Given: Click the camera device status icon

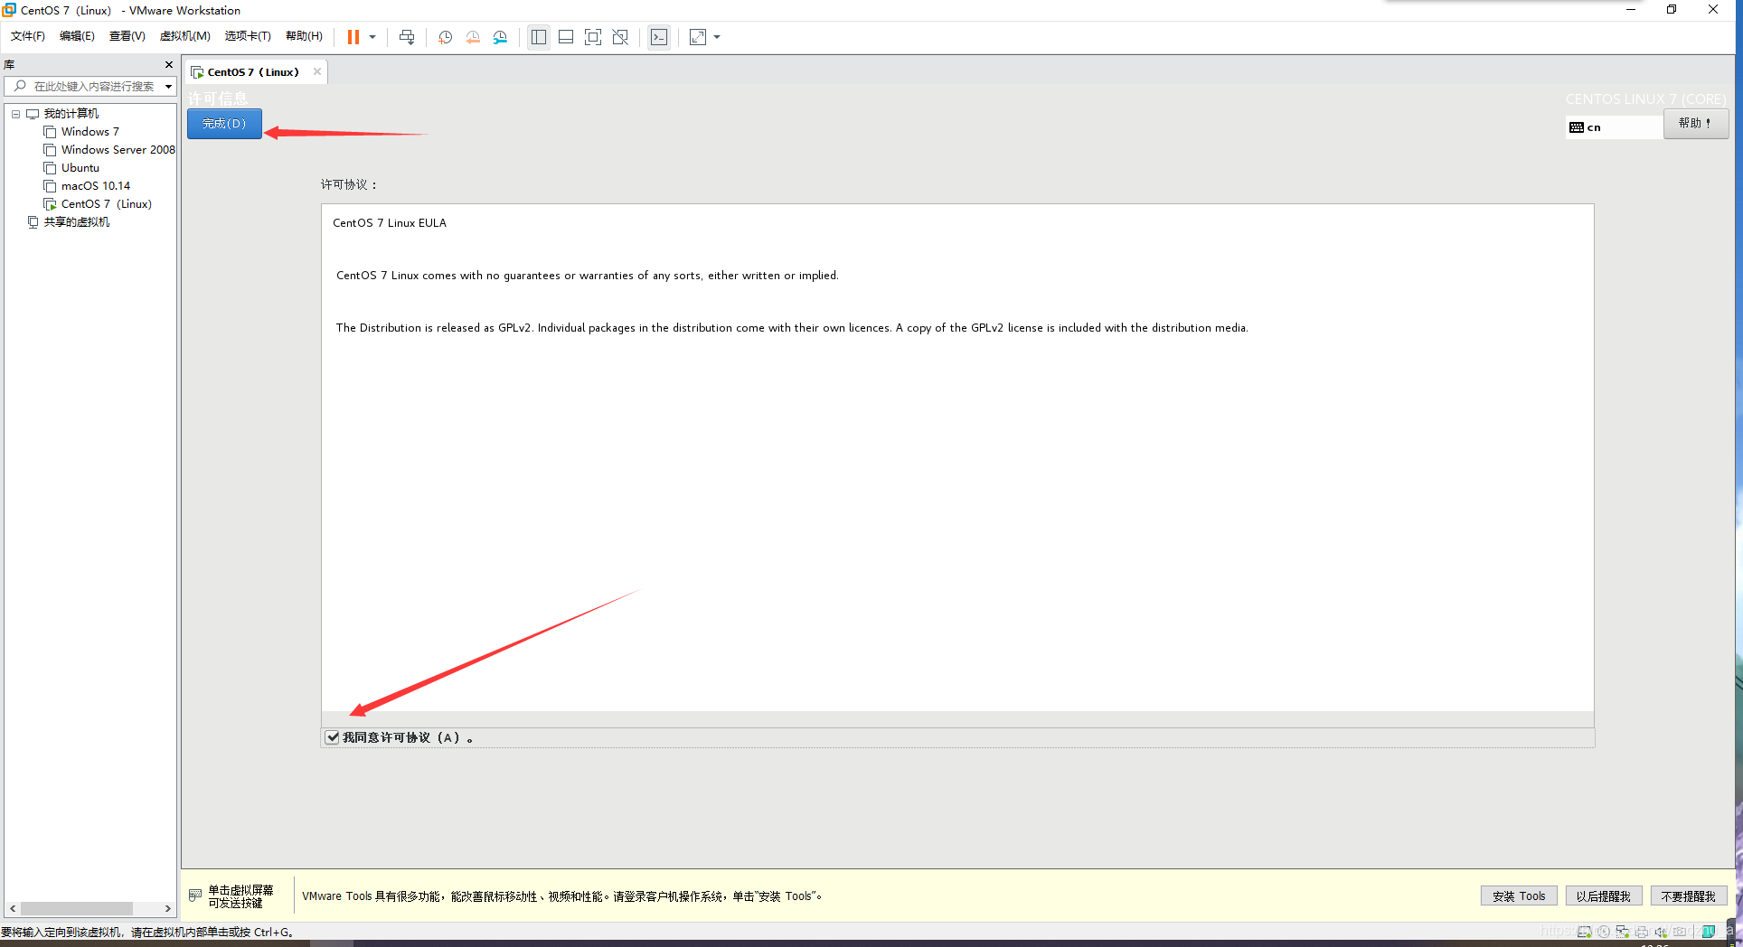Looking at the screenshot, I should point(1680,932).
